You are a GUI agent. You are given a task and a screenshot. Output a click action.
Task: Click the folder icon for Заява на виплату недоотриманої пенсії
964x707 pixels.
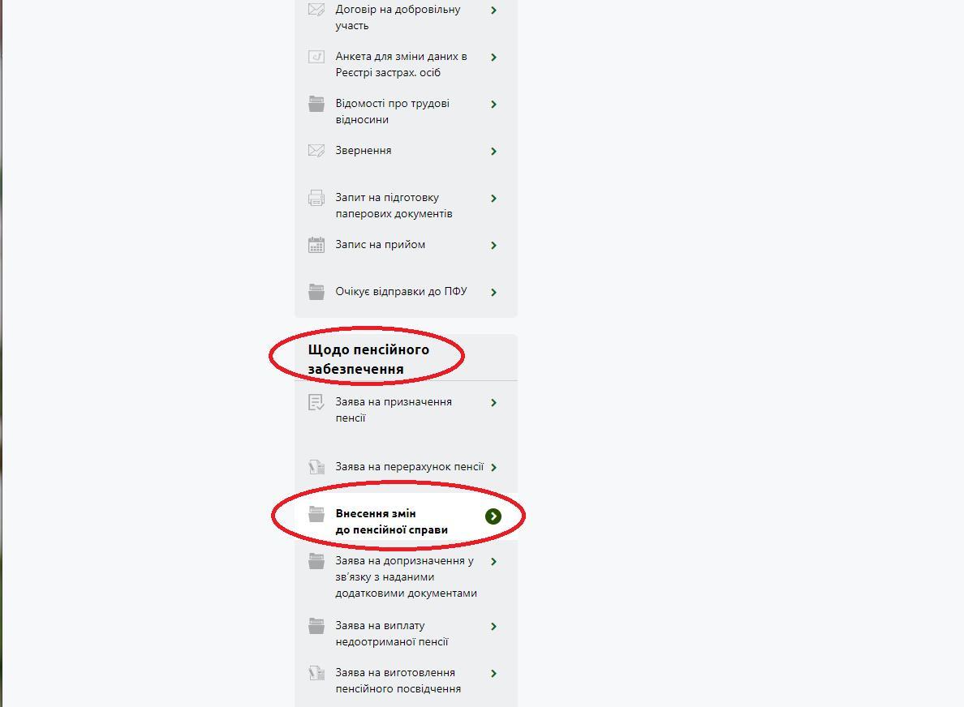(x=316, y=626)
